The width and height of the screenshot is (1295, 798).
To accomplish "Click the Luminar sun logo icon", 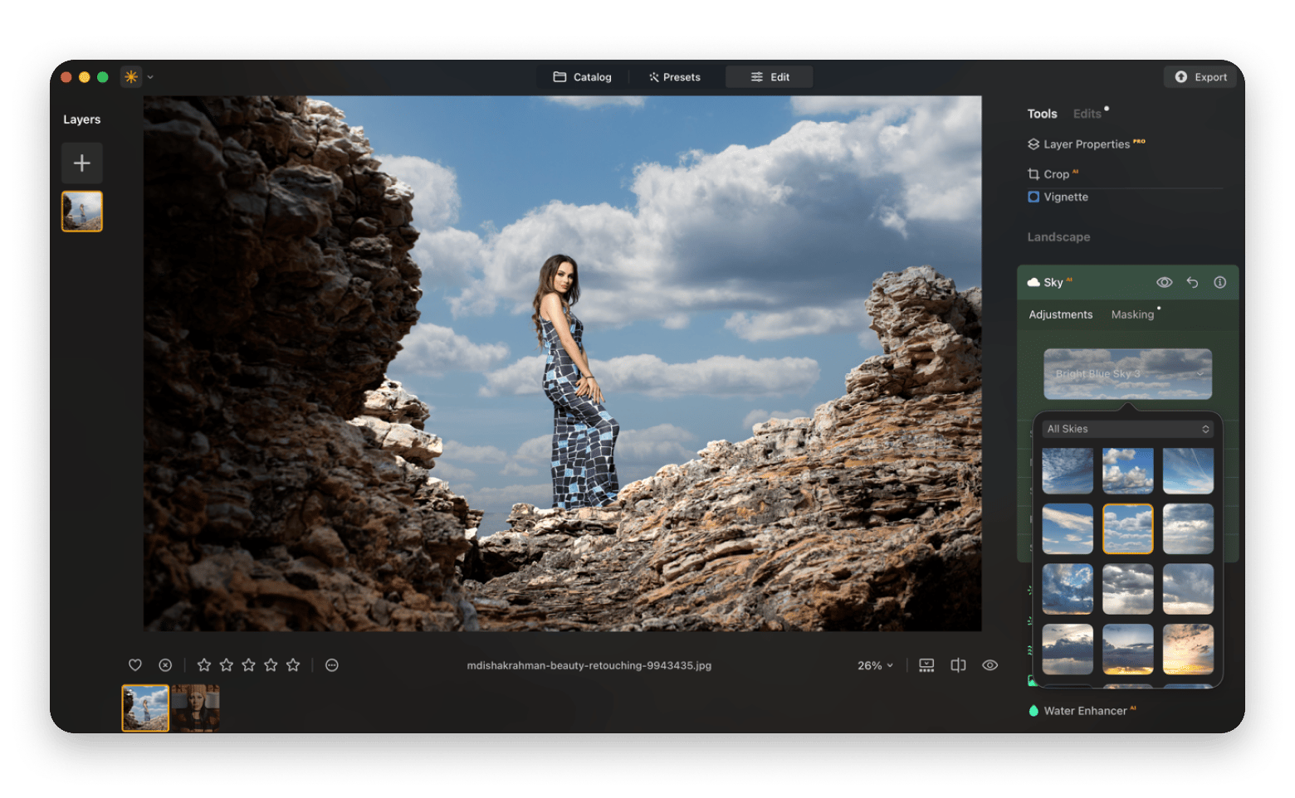I will 130,77.
